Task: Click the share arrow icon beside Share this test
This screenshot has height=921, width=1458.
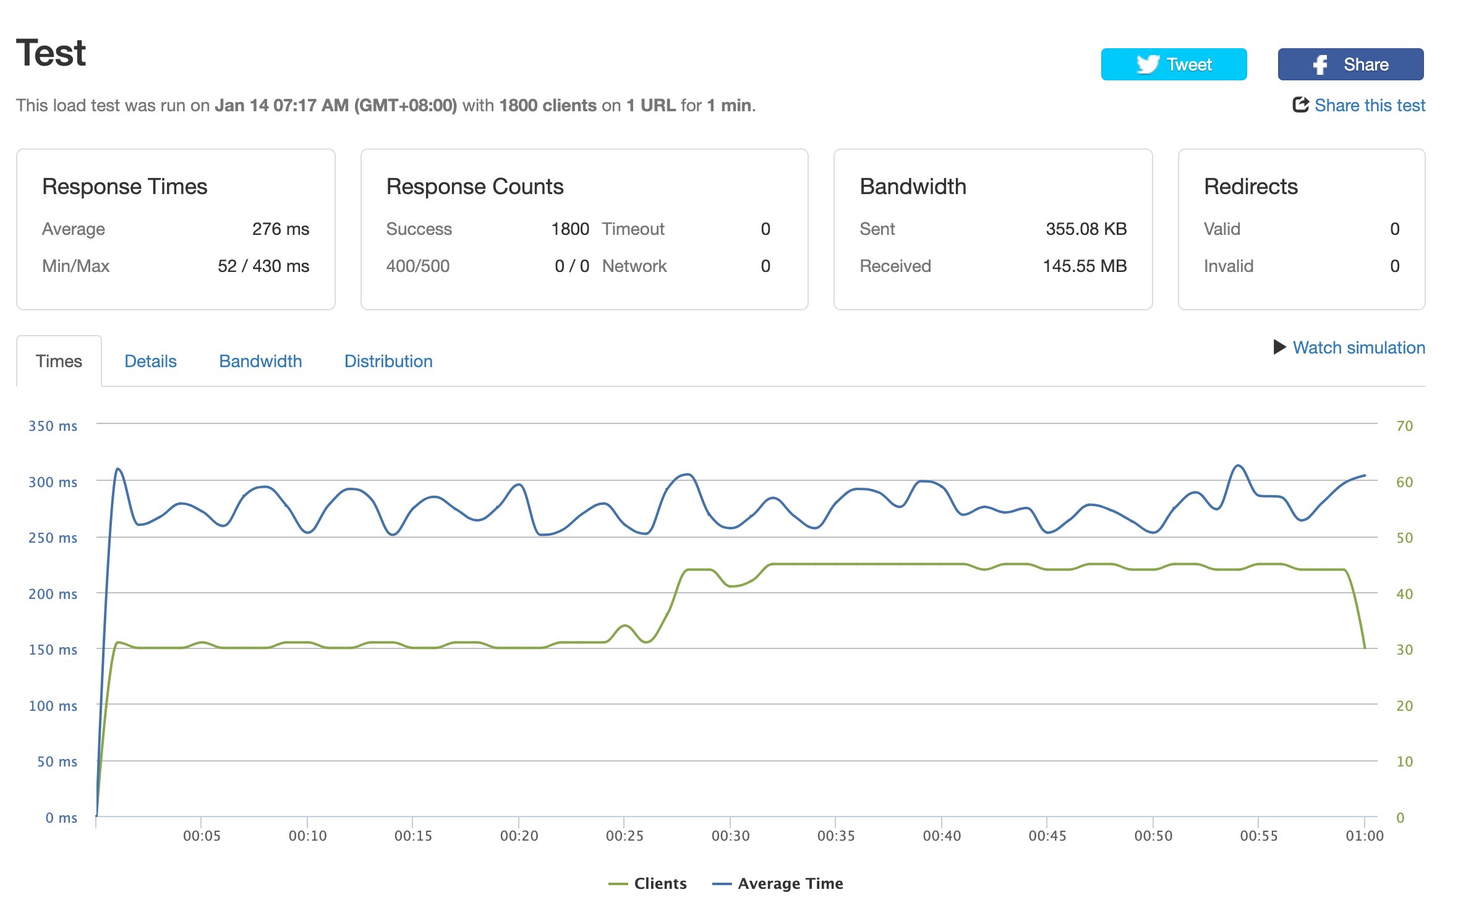Action: click(1300, 104)
